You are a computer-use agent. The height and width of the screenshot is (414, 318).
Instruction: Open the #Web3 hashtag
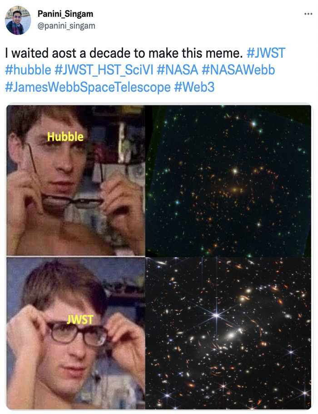click(194, 87)
